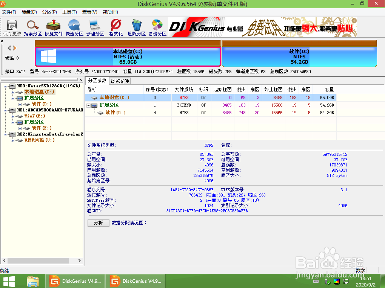This screenshot has height=288, width=385.
Task: Open the 帮助(H) menu
Action: click(110, 12)
